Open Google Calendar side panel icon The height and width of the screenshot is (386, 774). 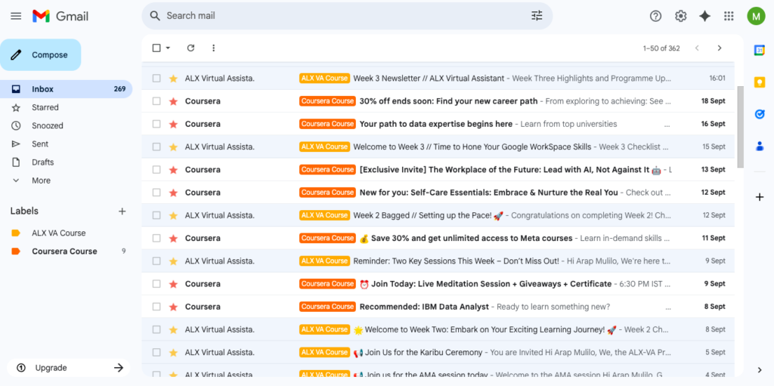[x=759, y=51]
